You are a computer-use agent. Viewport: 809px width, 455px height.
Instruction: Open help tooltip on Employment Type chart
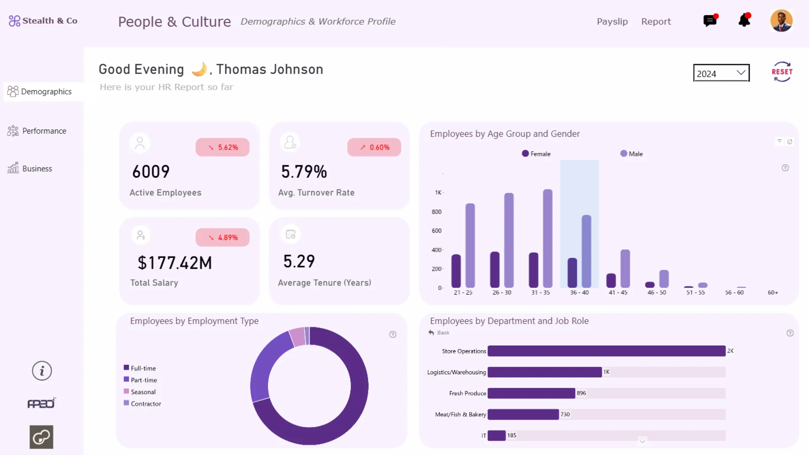pos(393,335)
